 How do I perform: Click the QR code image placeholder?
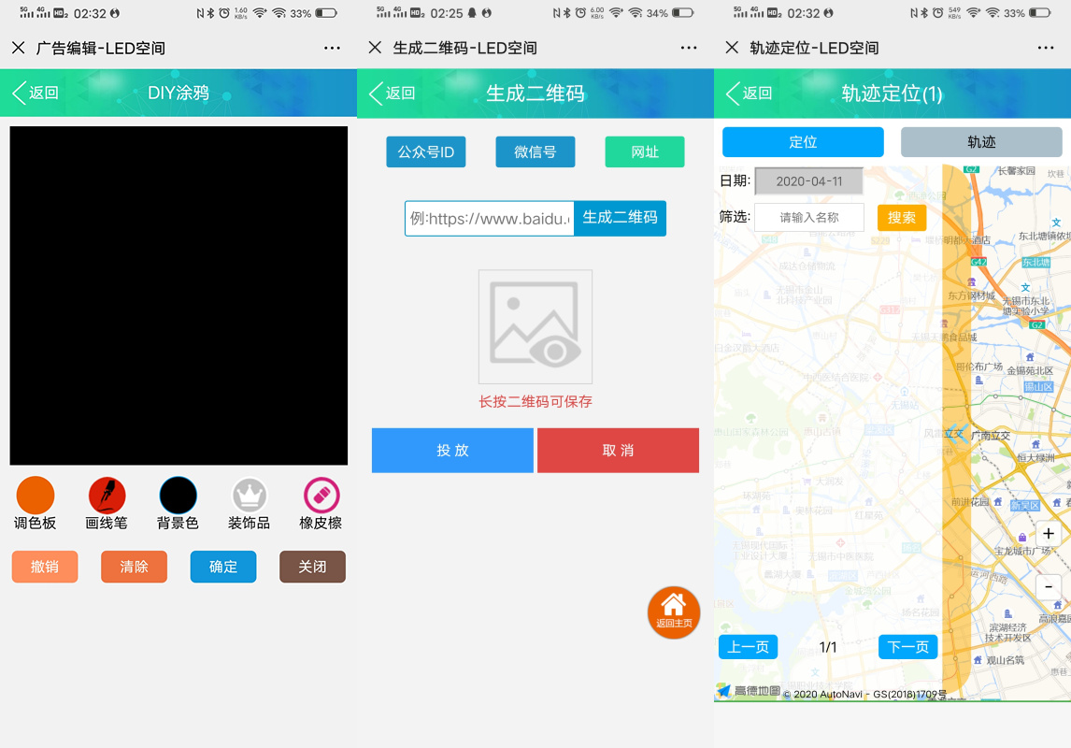point(535,326)
